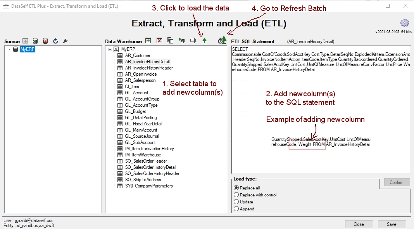Select Replace with control radio option
414x229 pixels.
click(236, 195)
